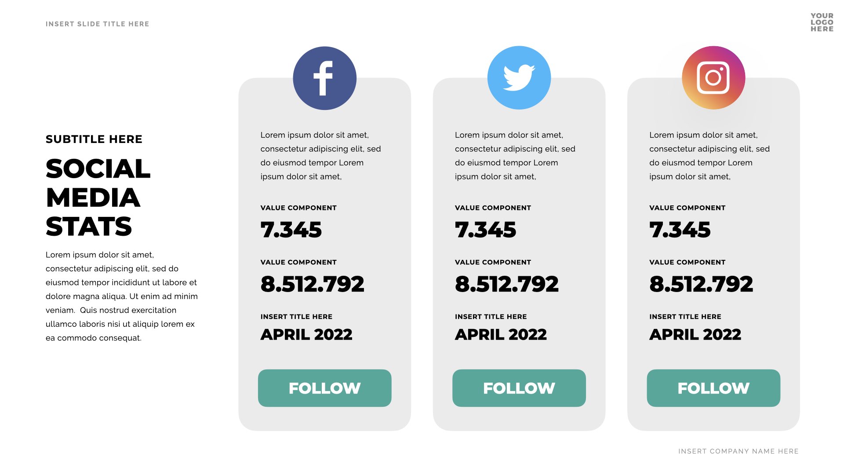Viewport: 844px width, 475px height.
Task: Click the Instagram camera icon
Action: [713, 78]
